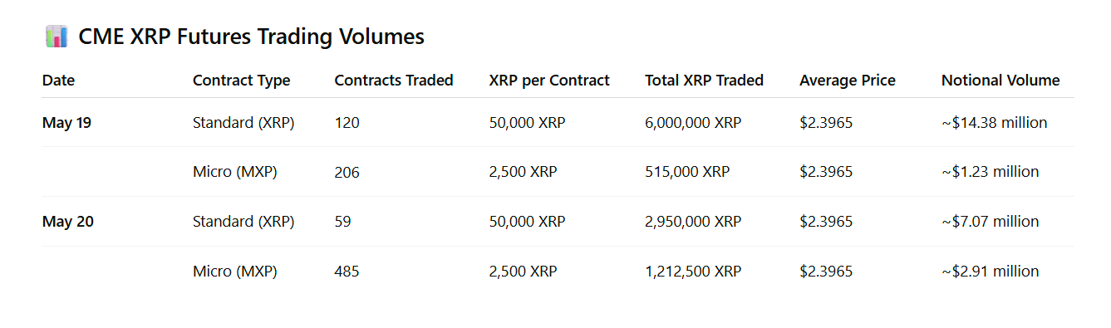The image size is (1111, 328).
Task: Click the 206 contracts traded cell
Action: point(347,172)
